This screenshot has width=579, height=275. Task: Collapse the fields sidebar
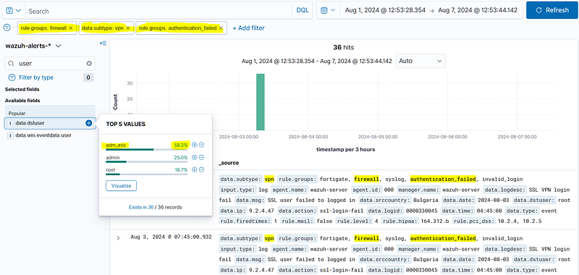click(103, 43)
